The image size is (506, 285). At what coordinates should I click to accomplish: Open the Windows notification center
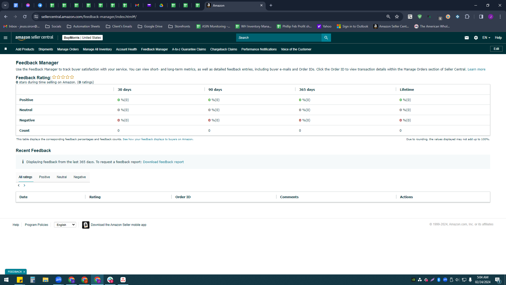(x=498, y=280)
